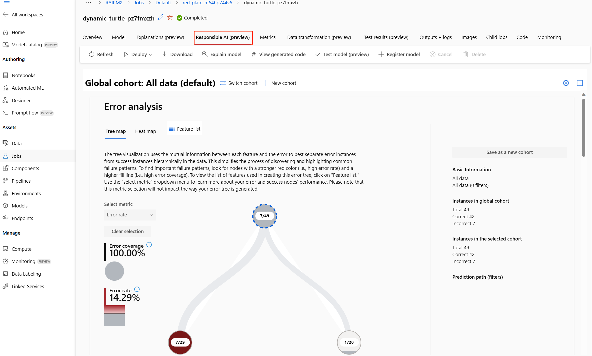Open the Select metric Error rate dropdown
This screenshot has width=592, height=356.
click(130, 215)
